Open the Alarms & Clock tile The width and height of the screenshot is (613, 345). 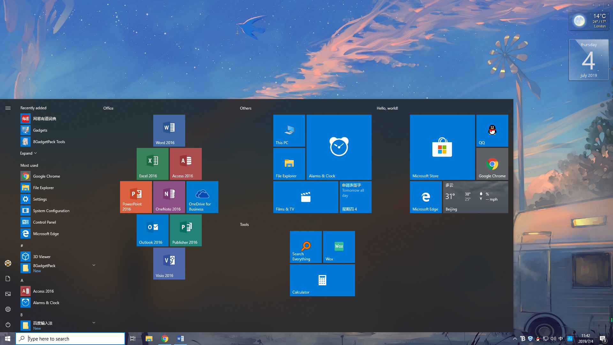339,147
